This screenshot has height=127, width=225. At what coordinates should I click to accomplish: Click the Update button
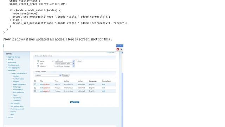click(x=66, y=75)
